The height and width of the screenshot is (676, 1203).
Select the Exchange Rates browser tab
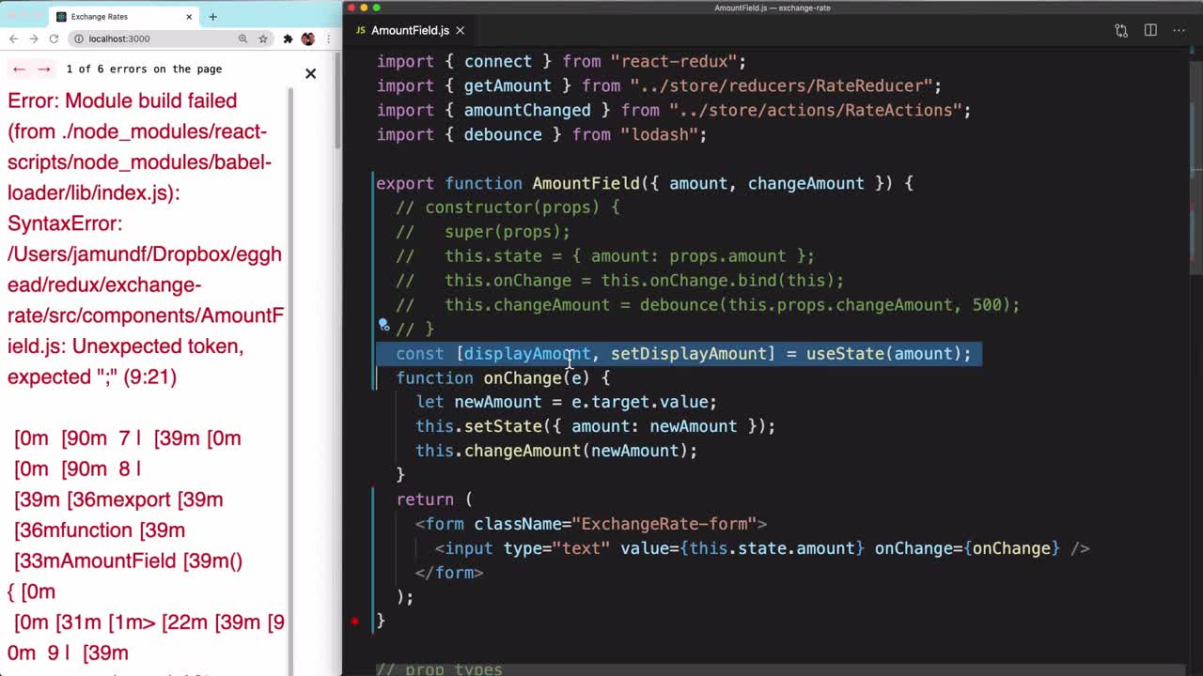pos(124,17)
